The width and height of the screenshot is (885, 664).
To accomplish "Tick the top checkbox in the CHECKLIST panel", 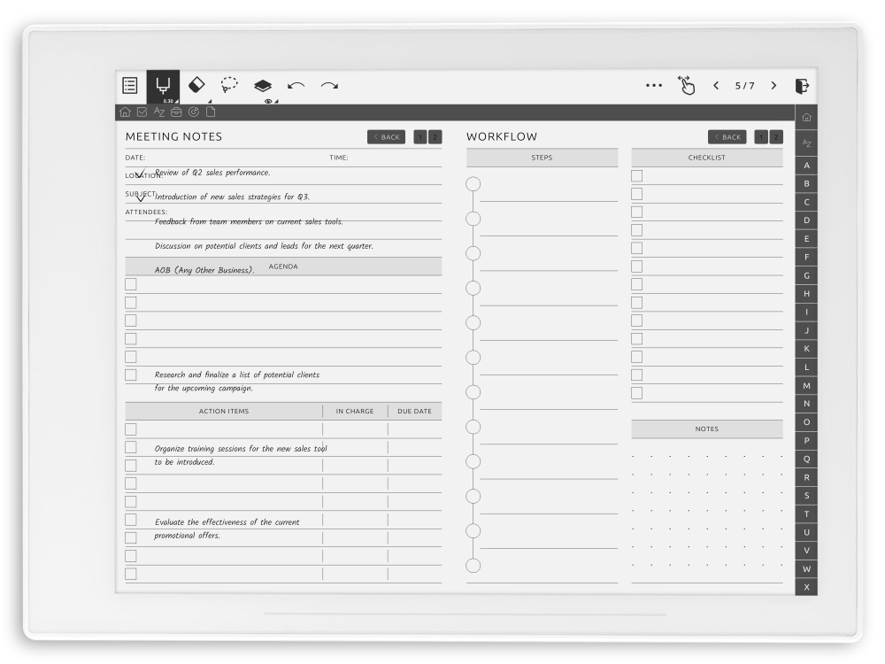I will tap(635, 176).
